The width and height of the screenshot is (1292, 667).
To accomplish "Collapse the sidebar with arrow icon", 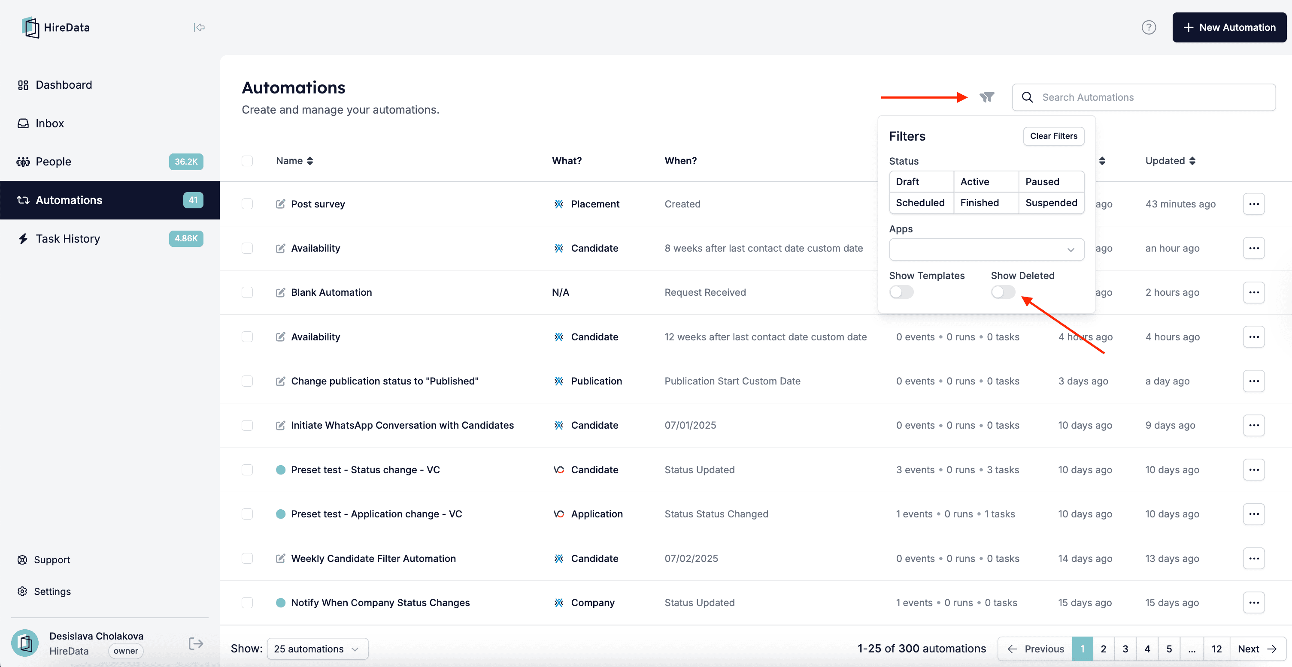I will click(x=199, y=27).
